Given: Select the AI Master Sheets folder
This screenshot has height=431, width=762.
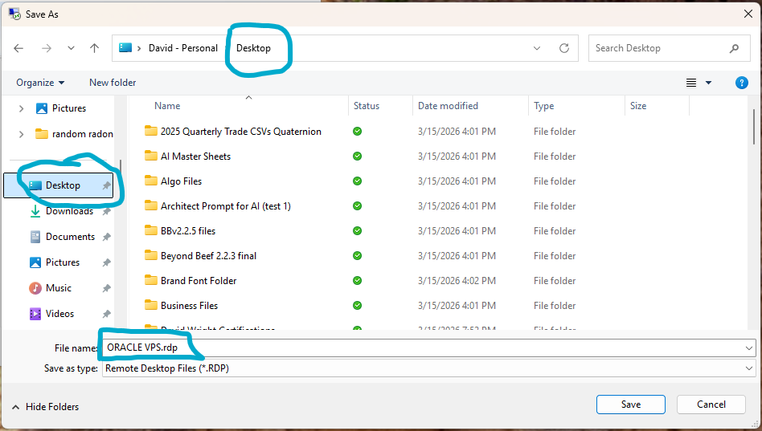Looking at the screenshot, I should click(x=195, y=157).
